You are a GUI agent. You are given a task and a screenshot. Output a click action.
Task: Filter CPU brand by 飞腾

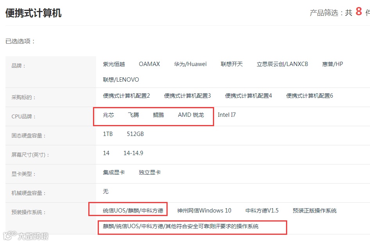[133, 115]
